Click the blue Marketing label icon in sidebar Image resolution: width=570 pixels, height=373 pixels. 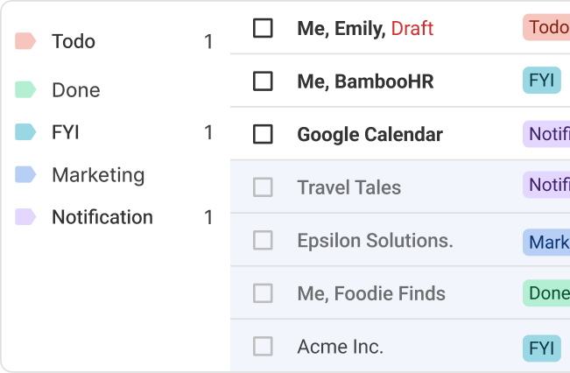tap(25, 174)
